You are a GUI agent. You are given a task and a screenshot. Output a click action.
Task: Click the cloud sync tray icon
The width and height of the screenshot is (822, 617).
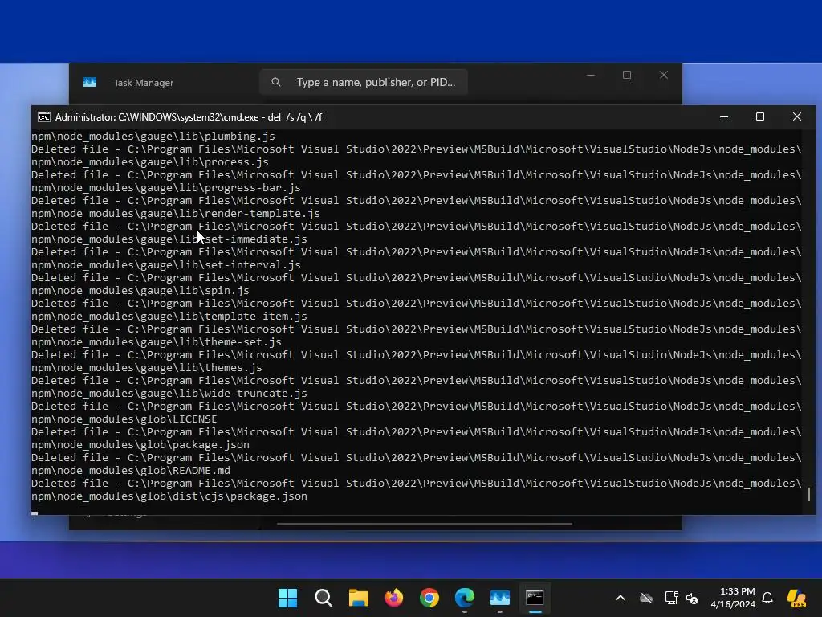[x=646, y=598]
